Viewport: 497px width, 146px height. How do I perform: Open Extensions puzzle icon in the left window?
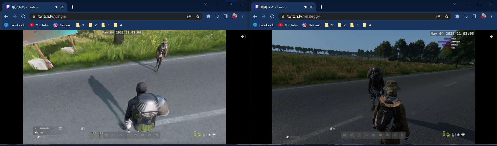point(208,16)
